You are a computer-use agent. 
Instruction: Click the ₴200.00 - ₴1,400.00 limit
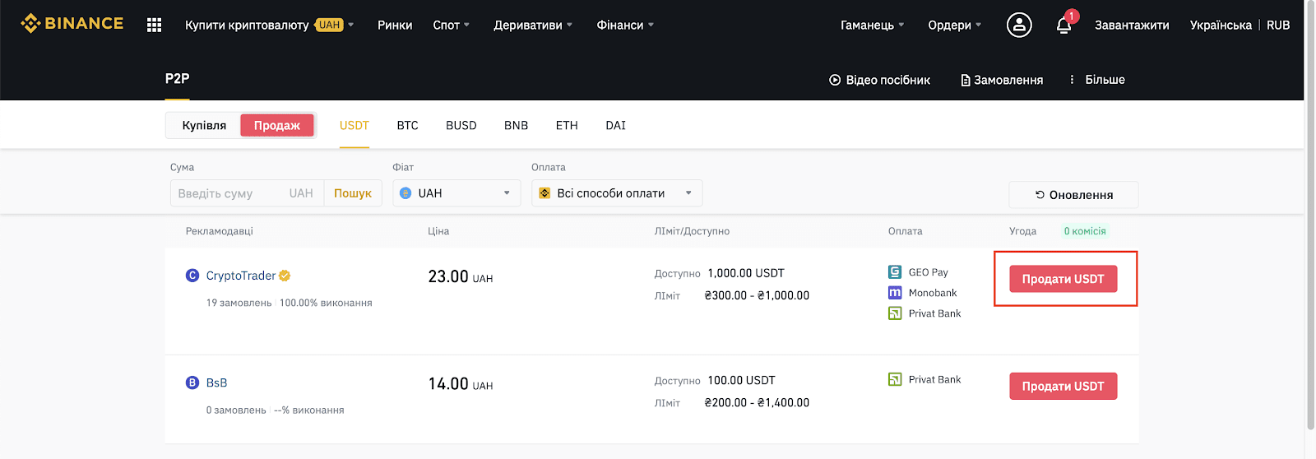757,402
